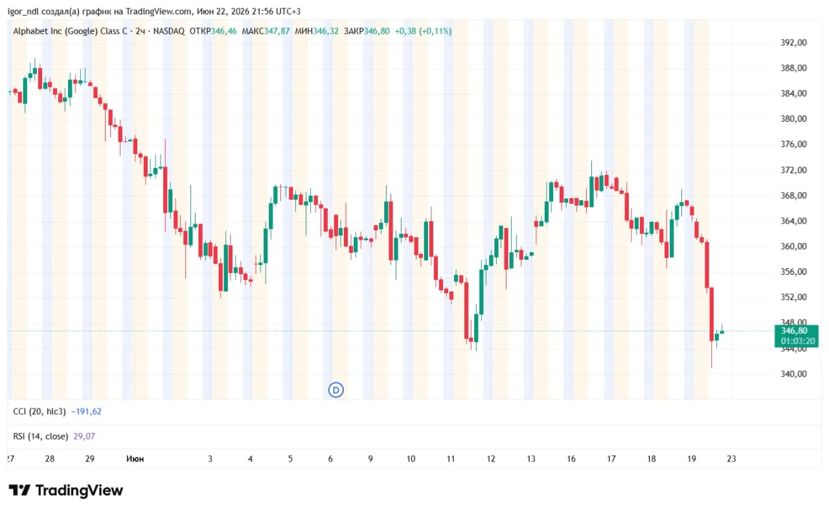
Task: Click date 9 on the time axis
Action: (370, 459)
